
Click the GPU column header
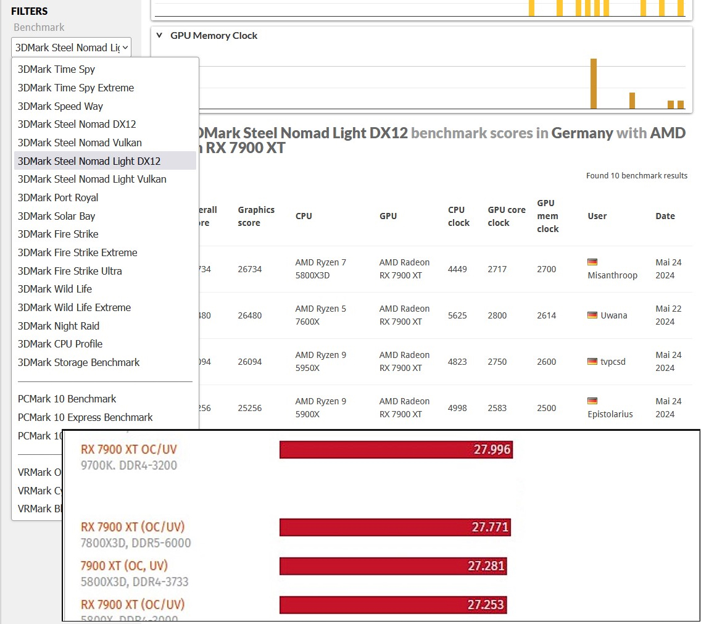(388, 216)
